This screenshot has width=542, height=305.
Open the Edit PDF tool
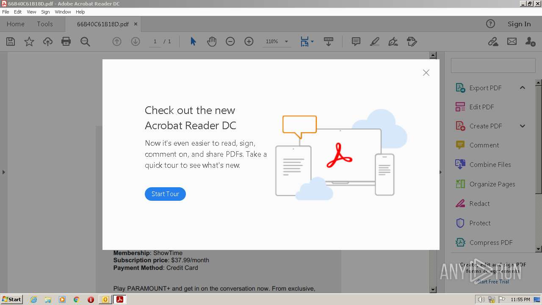click(481, 107)
